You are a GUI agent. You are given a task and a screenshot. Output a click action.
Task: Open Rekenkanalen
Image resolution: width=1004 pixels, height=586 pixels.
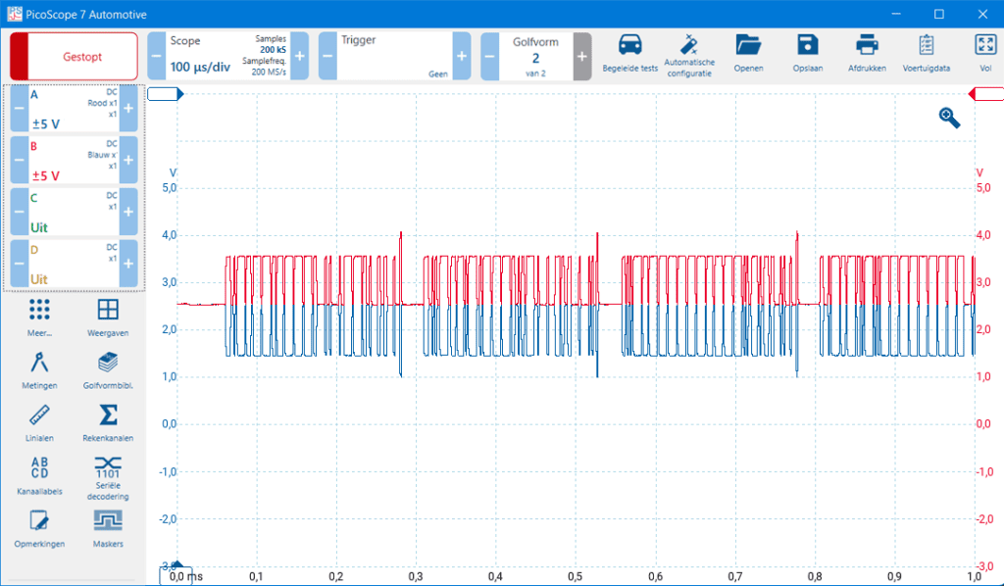[x=108, y=421]
